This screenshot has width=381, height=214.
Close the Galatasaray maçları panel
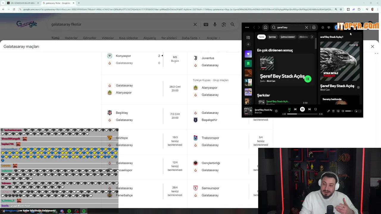[372, 46]
